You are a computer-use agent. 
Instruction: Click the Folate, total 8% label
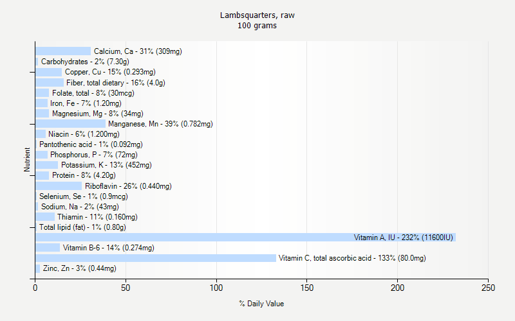coord(93,93)
